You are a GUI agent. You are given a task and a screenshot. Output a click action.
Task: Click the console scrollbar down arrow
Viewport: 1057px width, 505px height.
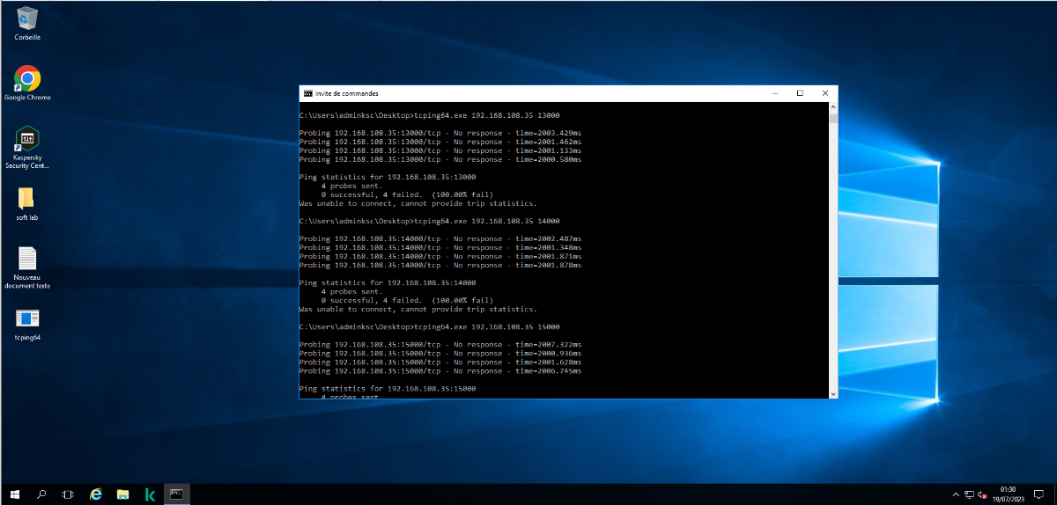pyautogui.click(x=833, y=393)
